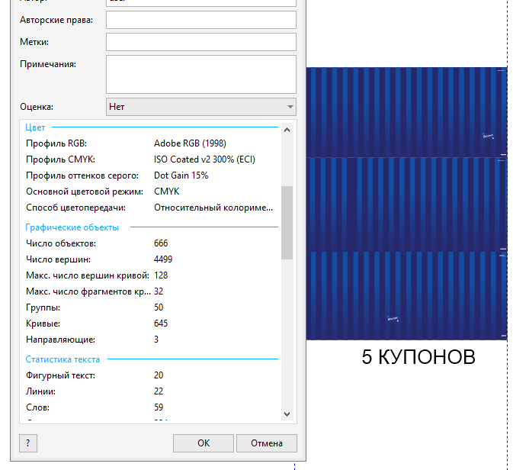Screen dimensions: 513x470
Task: Click the properties list scrollbar thumb
Action: (287, 223)
